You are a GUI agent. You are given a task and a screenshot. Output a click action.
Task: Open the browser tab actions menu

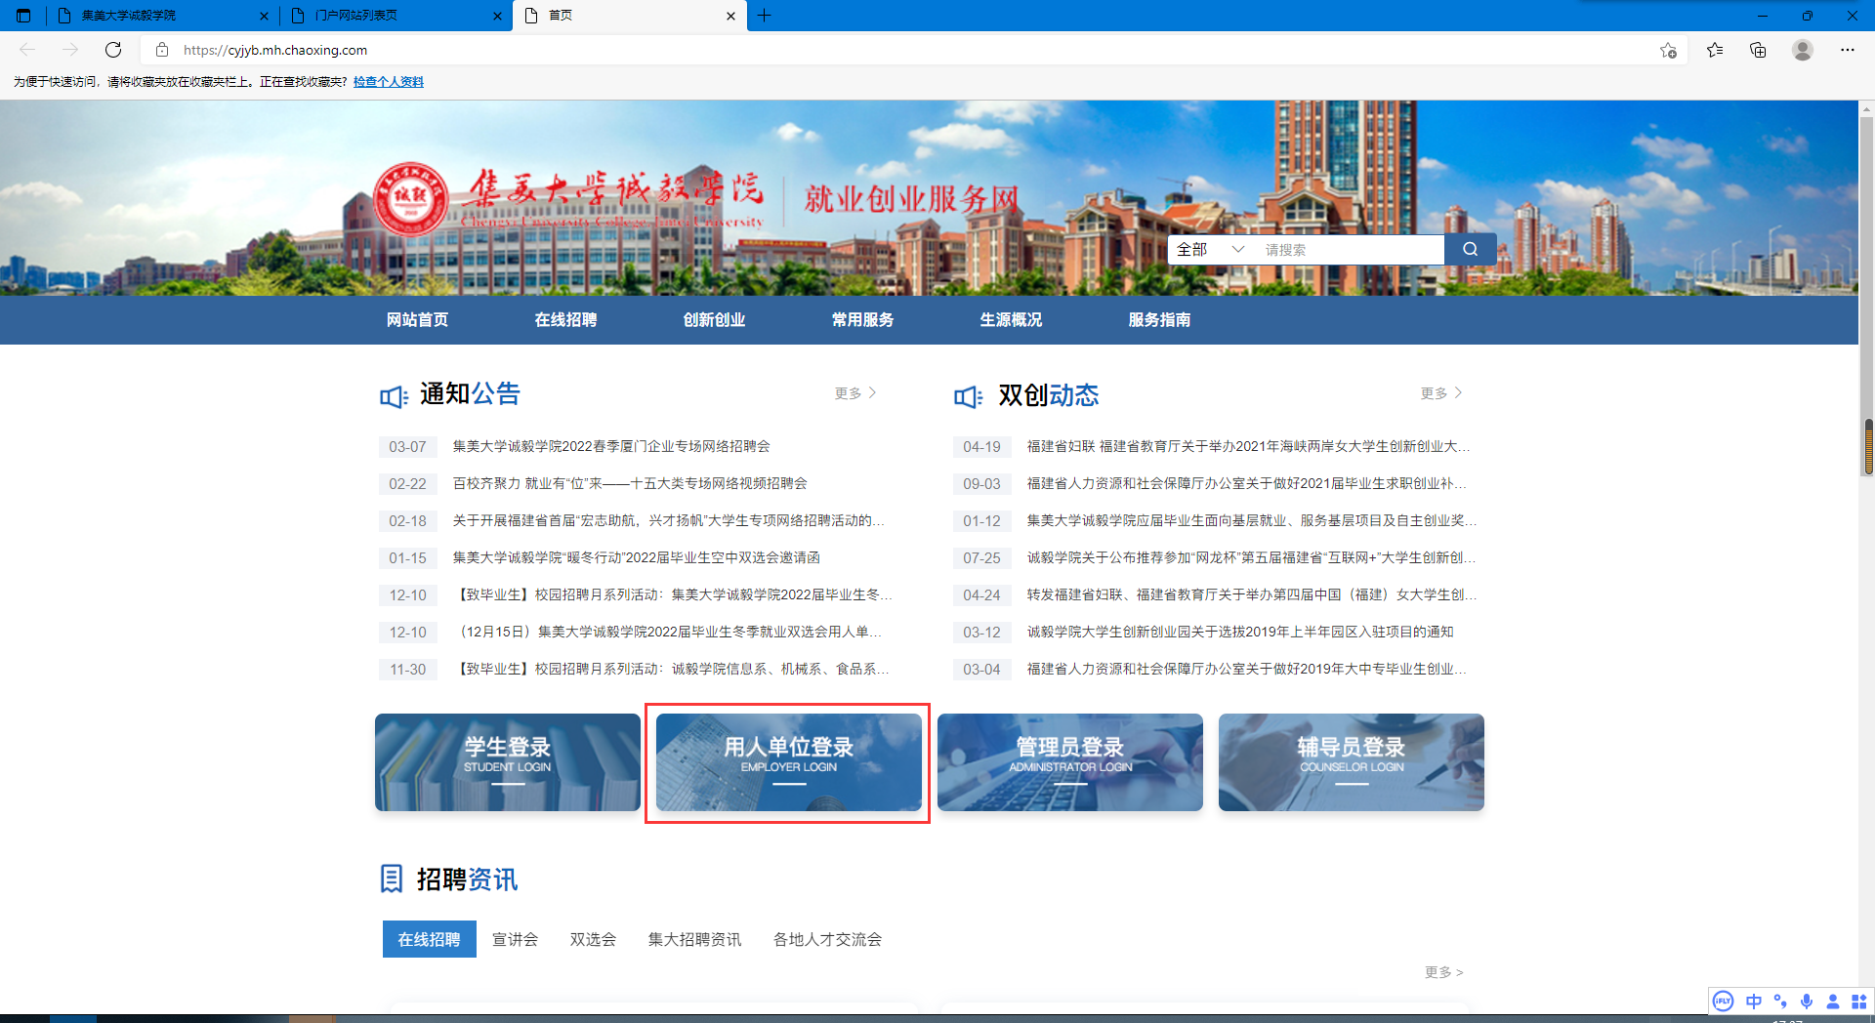pyautogui.click(x=23, y=16)
